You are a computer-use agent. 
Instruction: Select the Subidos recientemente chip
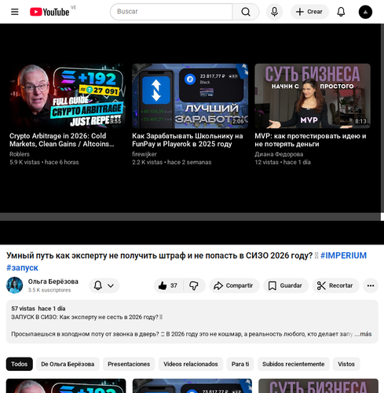click(293, 364)
